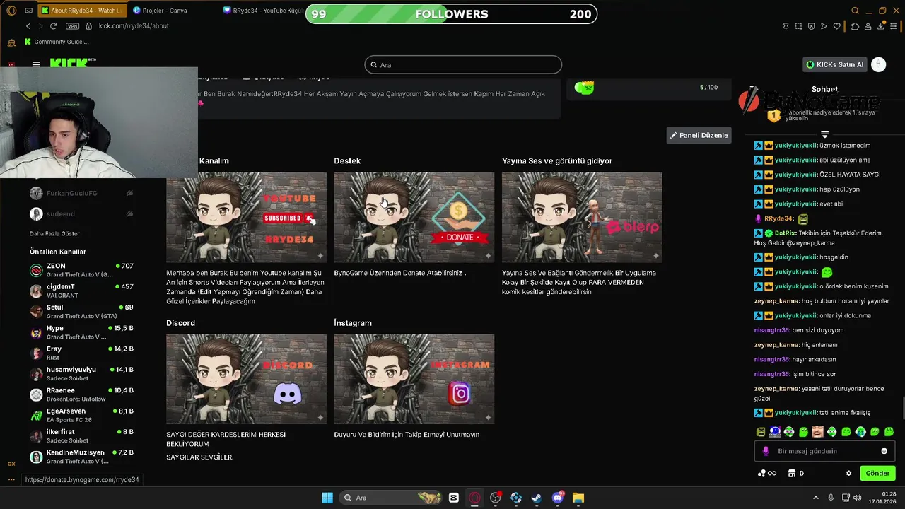This screenshot has width=905, height=509.
Task: Click the Gönder send button
Action: tap(877, 473)
